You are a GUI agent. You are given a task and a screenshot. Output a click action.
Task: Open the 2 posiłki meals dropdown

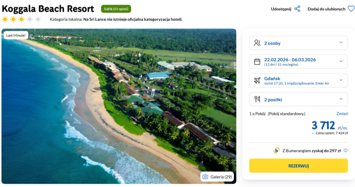(x=341, y=99)
